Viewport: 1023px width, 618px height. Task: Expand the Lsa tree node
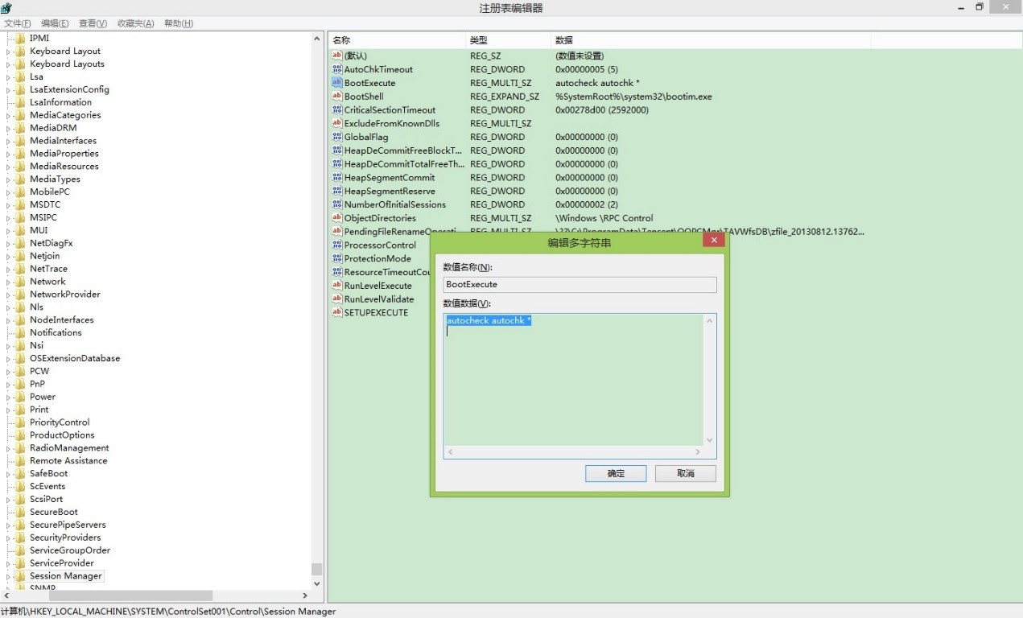tap(8, 77)
